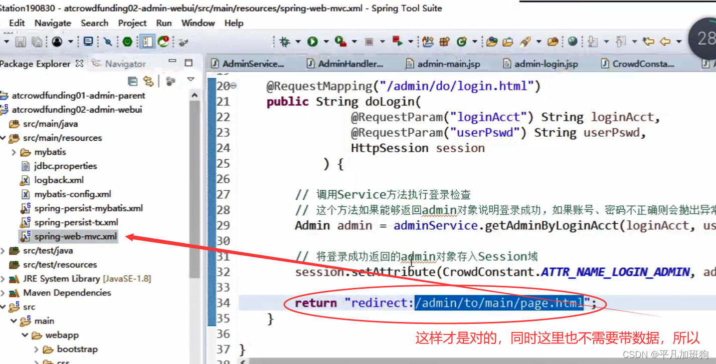Switch to the Navigator tab
Viewport: 716px width, 364px height.
(119, 64)
